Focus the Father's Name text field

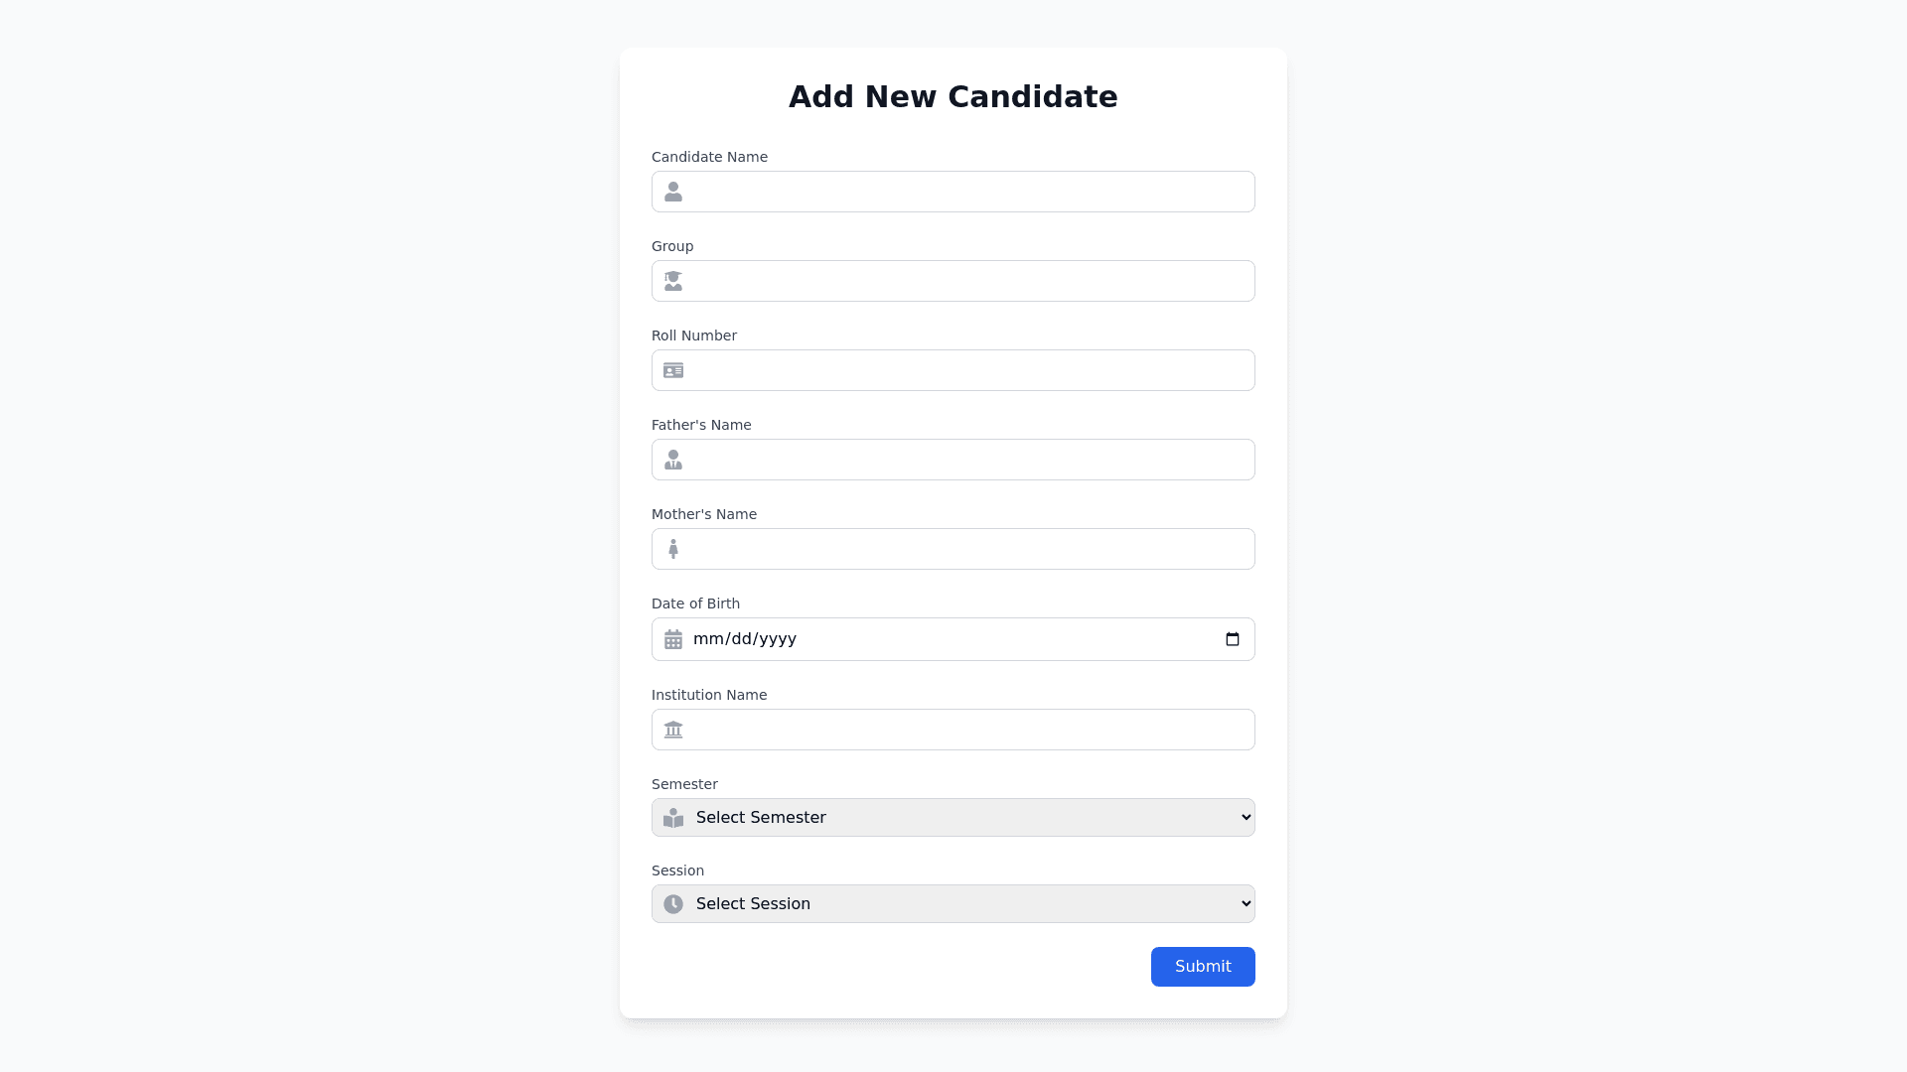968,460
